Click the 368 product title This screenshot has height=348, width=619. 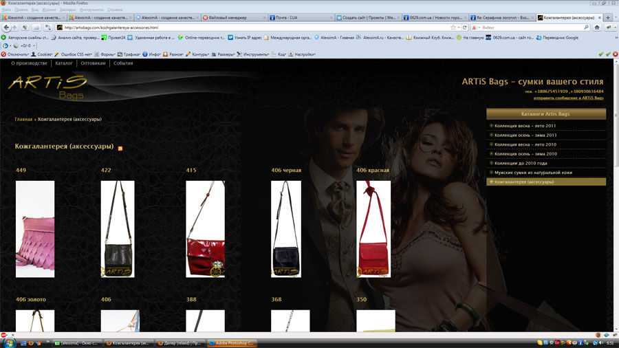pos(276,299)
